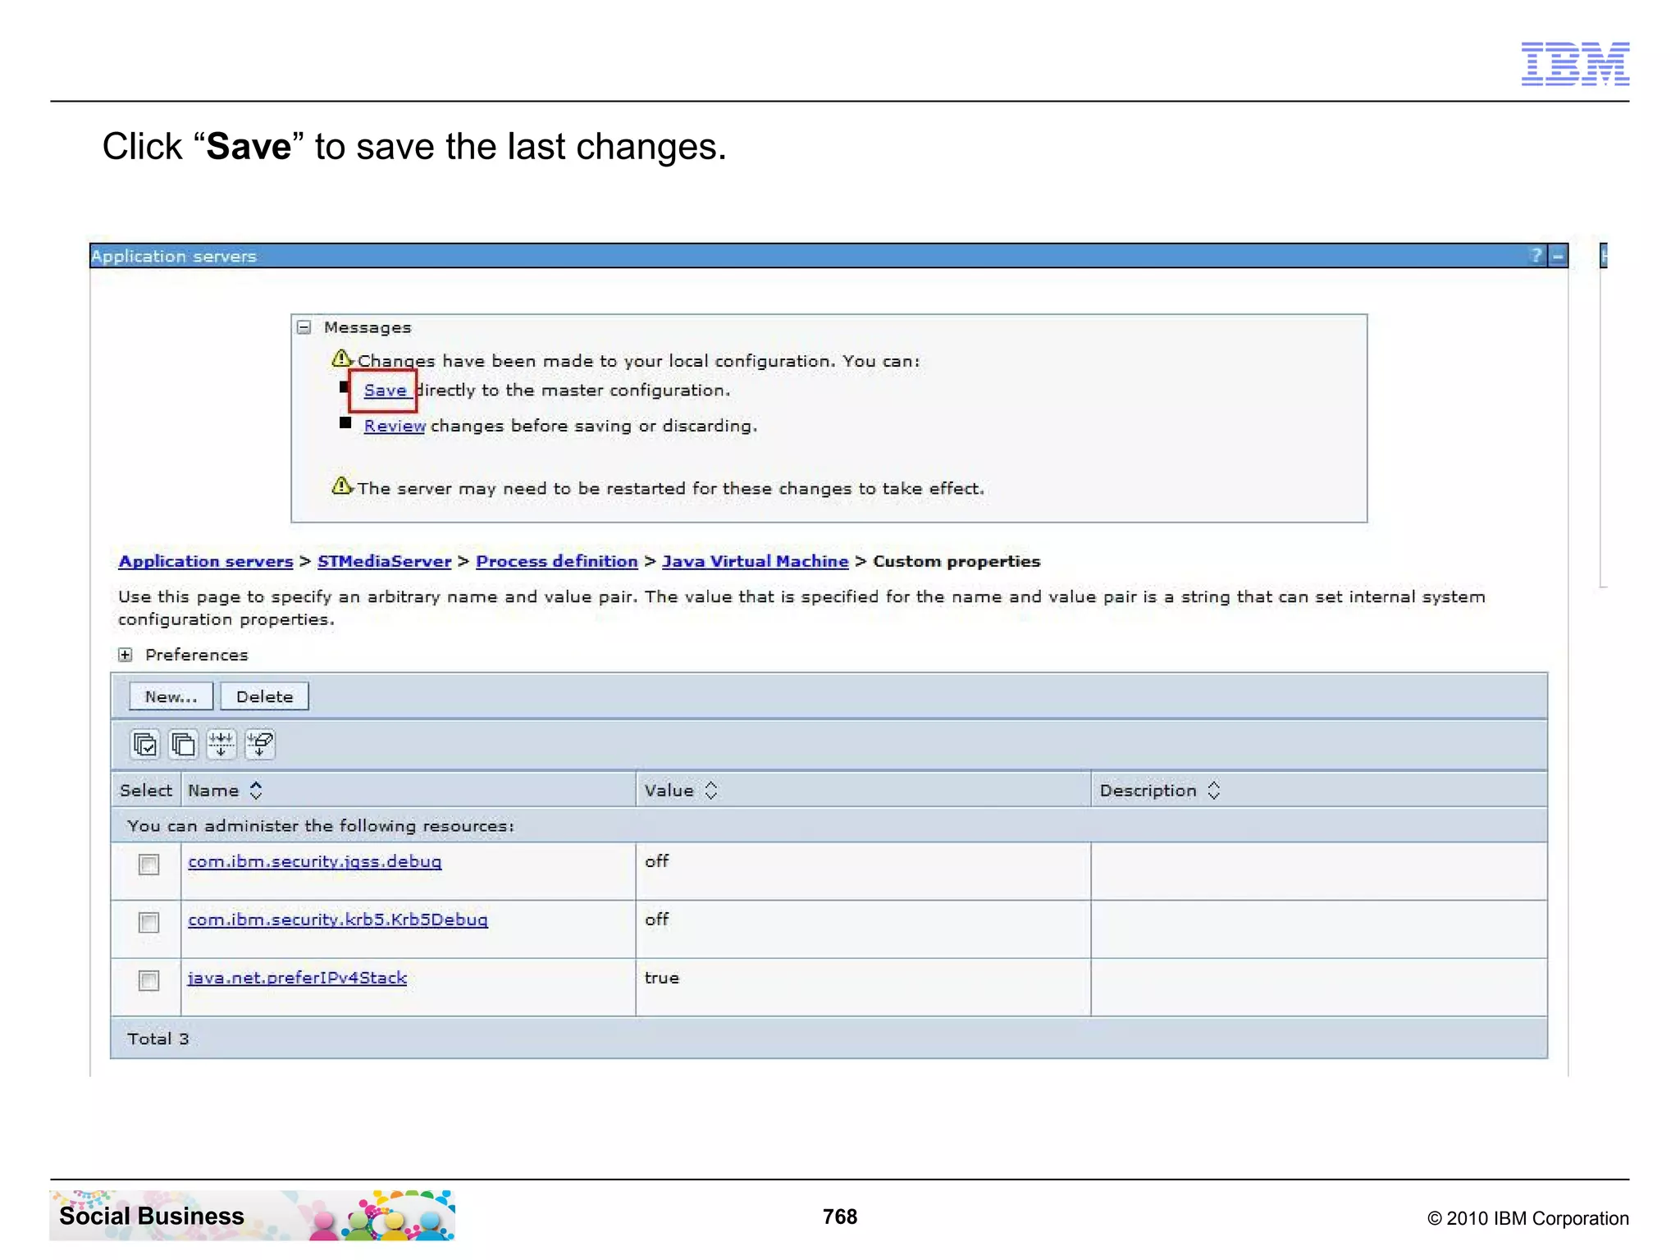This screenshot has height=1260, width=1680.
Task: Sort the table by Description column
Action: pyautogui.click(x=1214, y=790)
